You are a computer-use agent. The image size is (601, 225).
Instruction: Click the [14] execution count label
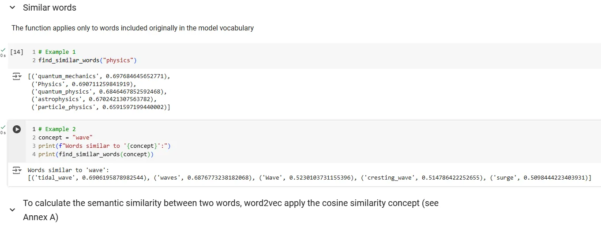[17, 52]
